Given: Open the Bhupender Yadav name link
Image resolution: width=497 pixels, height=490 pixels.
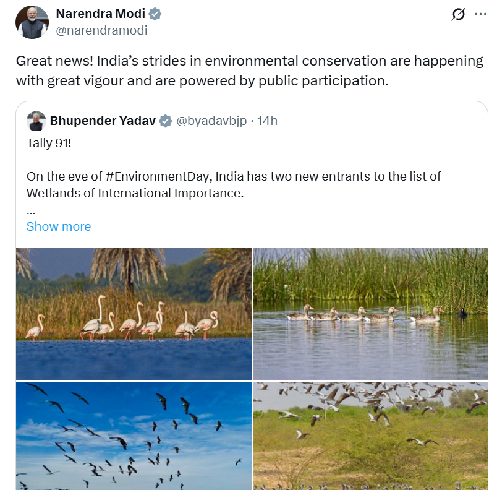Looking at the screenshot, I should click(x=103, y=121).
